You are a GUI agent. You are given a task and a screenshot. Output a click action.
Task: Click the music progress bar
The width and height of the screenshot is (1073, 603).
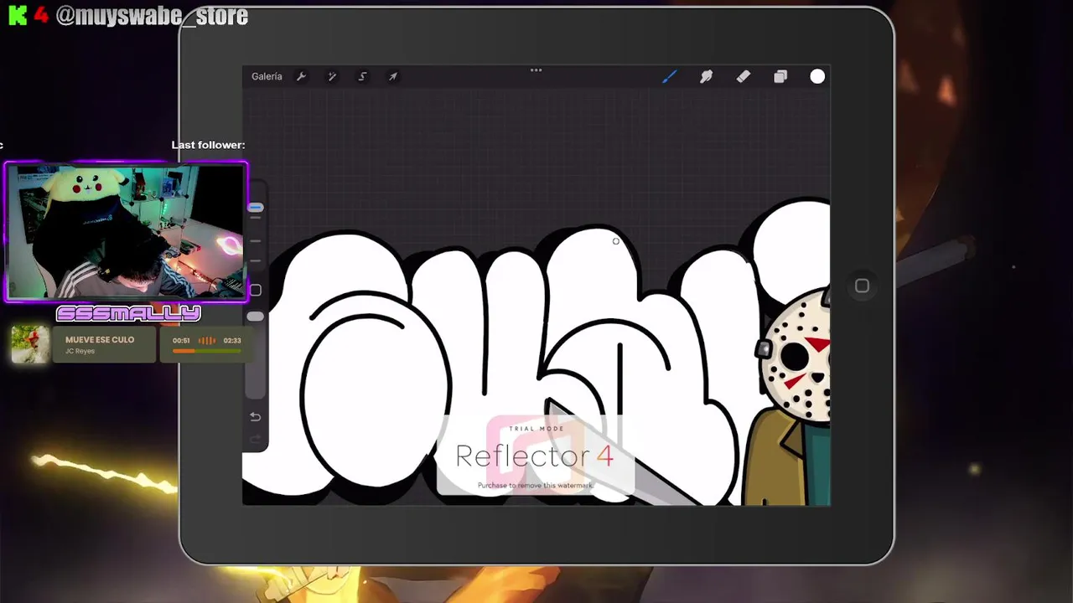(x=206, y=351)
